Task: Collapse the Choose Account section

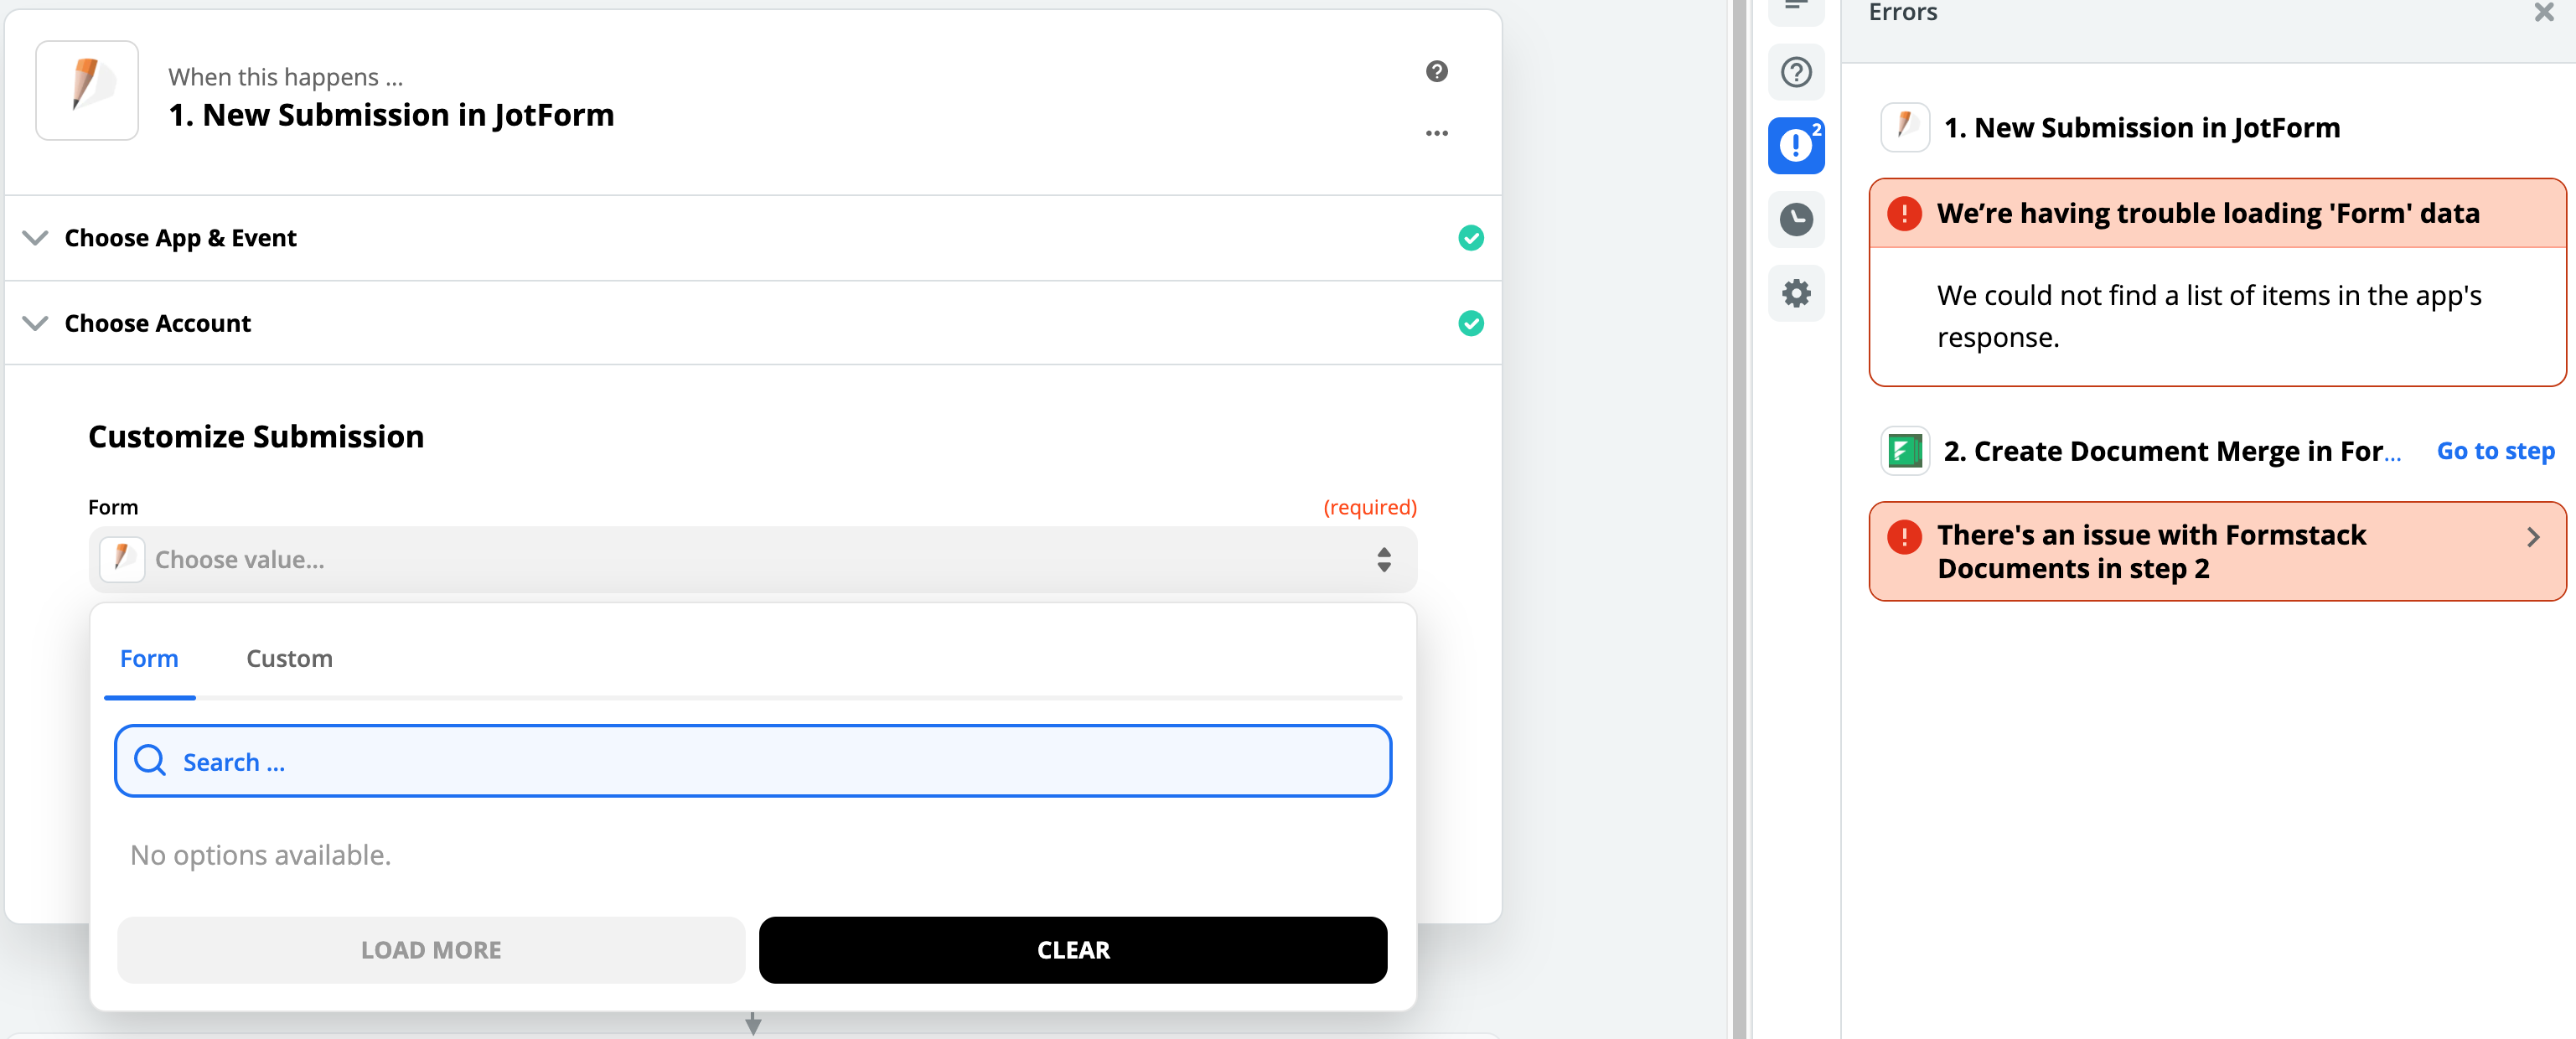Action: coord(35,323)
